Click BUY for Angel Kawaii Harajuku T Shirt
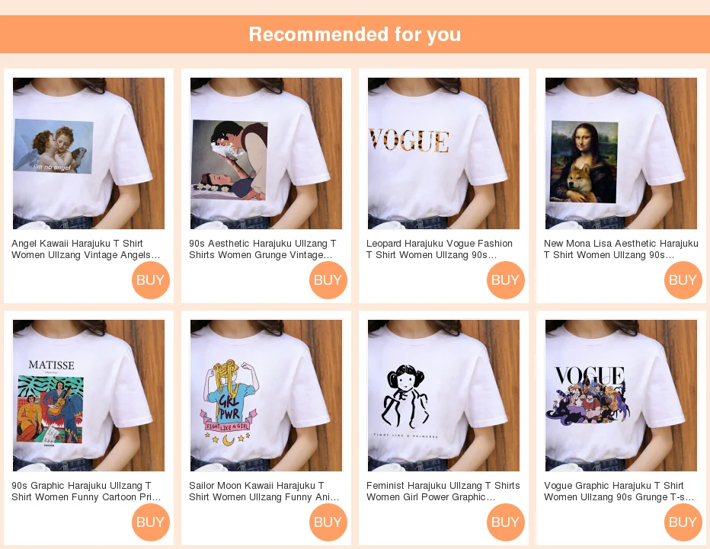The image size is (710, 549). (x=151, y=279)
